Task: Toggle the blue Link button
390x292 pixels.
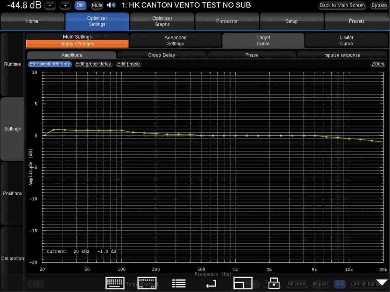Action: click(340, 284)
